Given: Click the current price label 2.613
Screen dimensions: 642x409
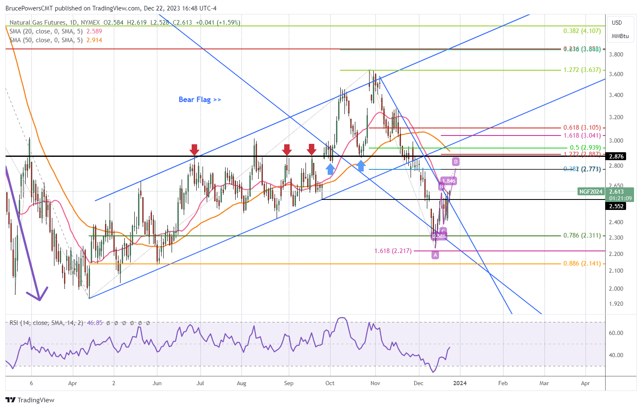Looking at the screenshot, I should (616, 192).
